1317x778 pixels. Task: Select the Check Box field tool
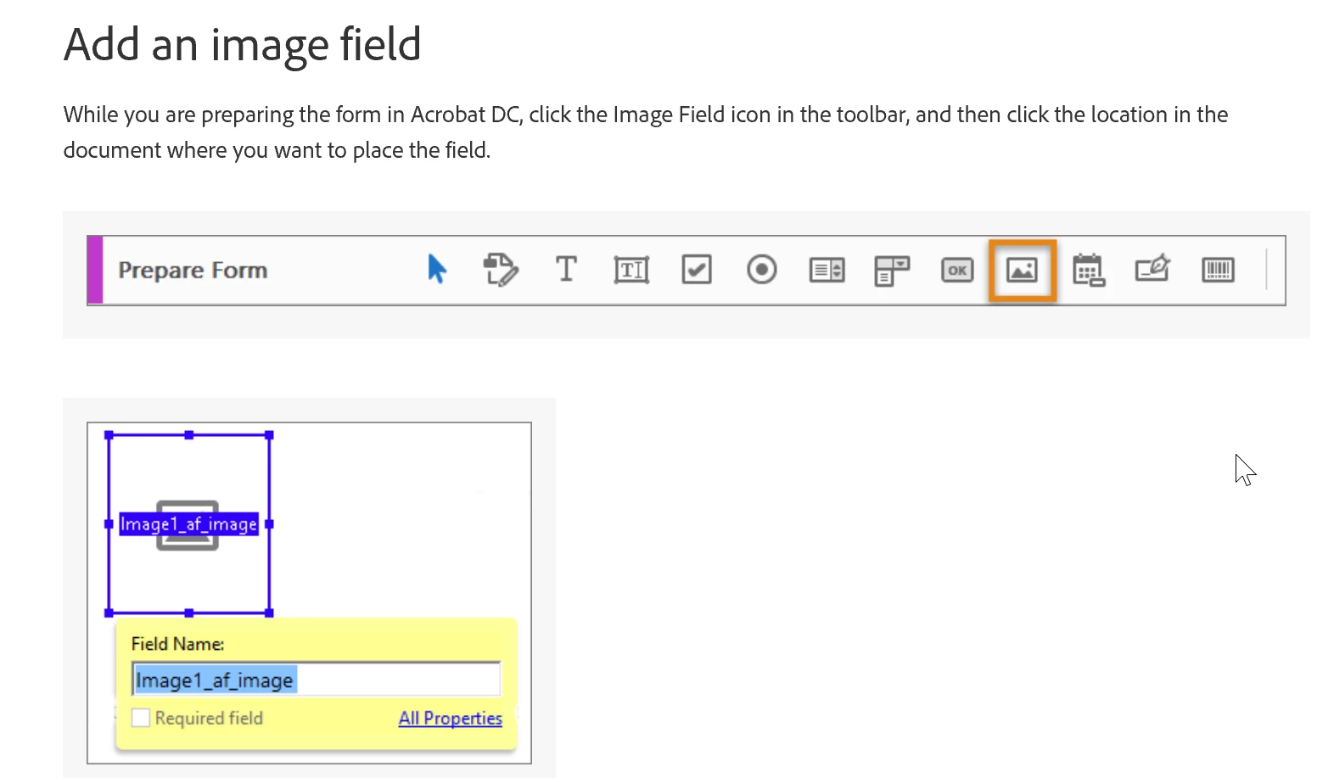tap(697, 270)
